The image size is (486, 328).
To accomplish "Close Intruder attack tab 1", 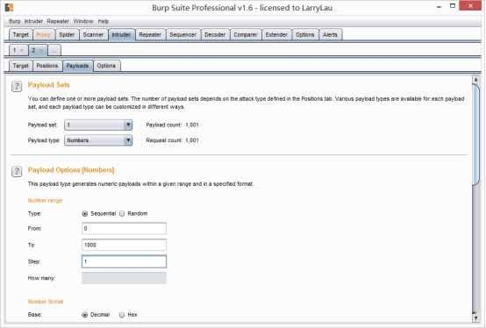I will (x=21, y=50).
